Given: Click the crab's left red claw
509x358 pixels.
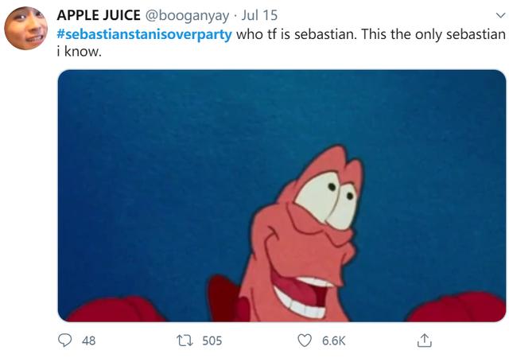Looking at the screenshot, I should pos(115,309).
